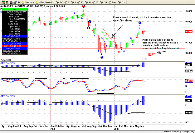Image resolution: width=195 pixels, height=133 pixels.
Task: Switch to the Tick interval
Action: (121, 2)
